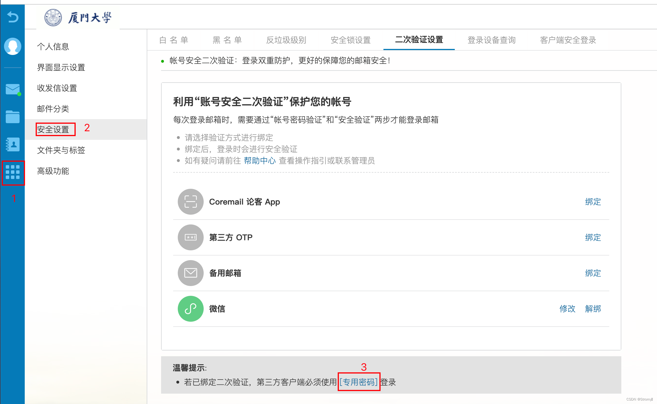Open the file folder icon in sidebar
657x404 pixels.
point(13,117)
